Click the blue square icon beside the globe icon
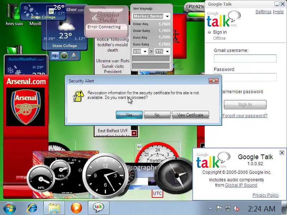The width and height of the screenshot is (287, 215). [x=55, y=56]
